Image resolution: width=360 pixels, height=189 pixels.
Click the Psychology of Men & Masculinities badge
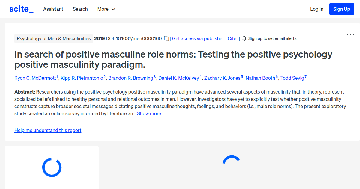54,38
